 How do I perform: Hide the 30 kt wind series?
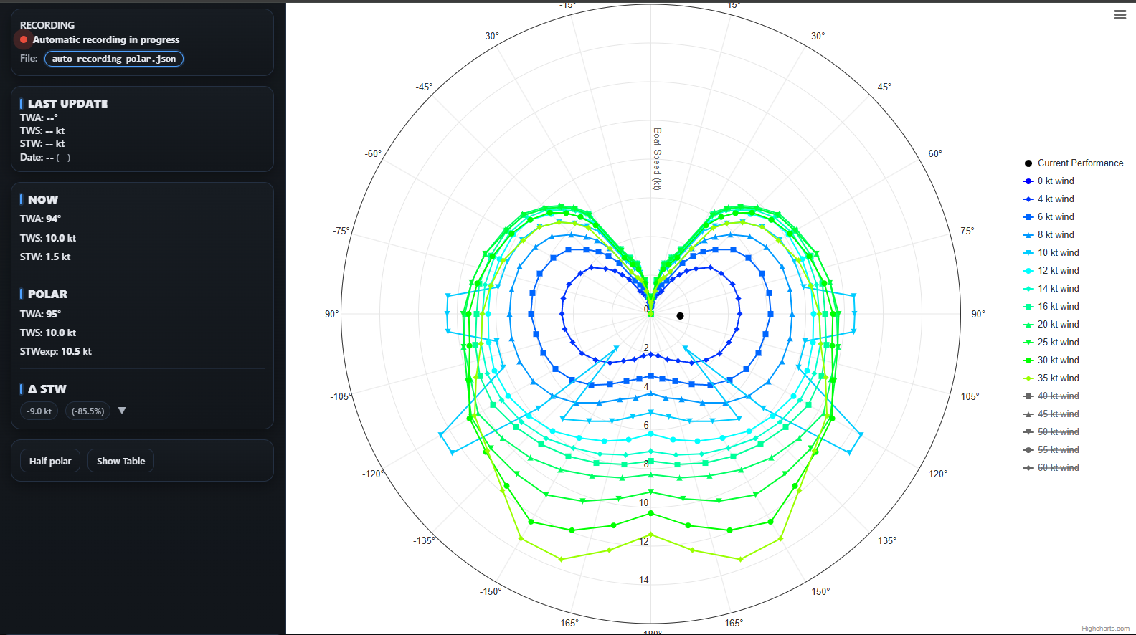(1051, 360)
